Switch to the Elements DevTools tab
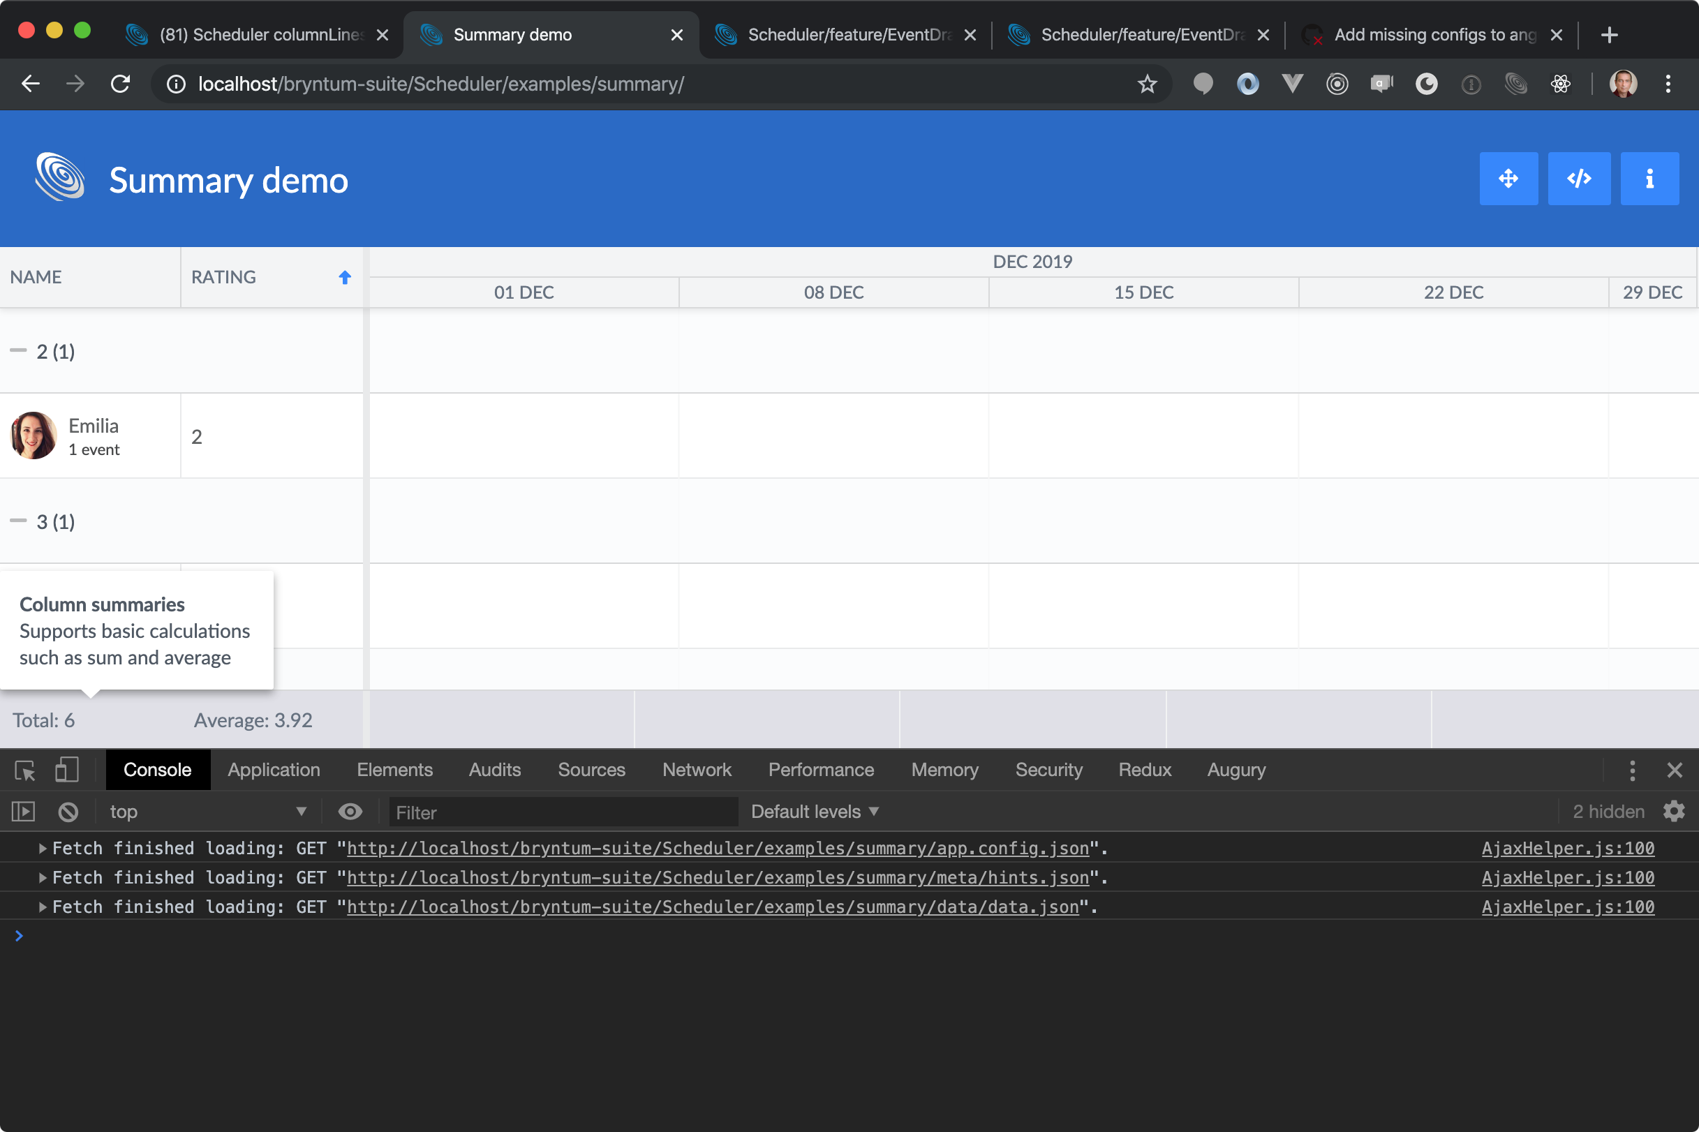1699x1132 pixels. tap(394, 770)
